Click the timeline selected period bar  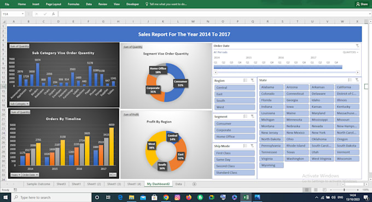coord(278,67)
